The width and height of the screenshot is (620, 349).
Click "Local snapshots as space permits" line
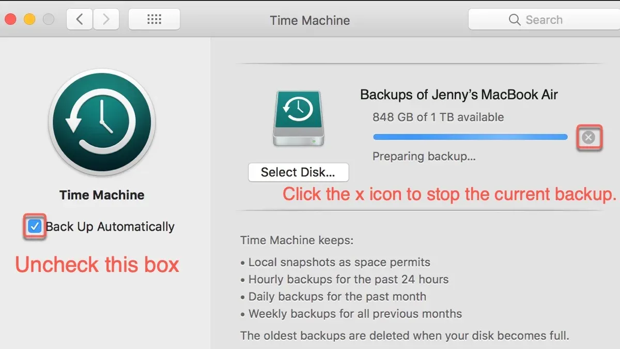(339, 263)
